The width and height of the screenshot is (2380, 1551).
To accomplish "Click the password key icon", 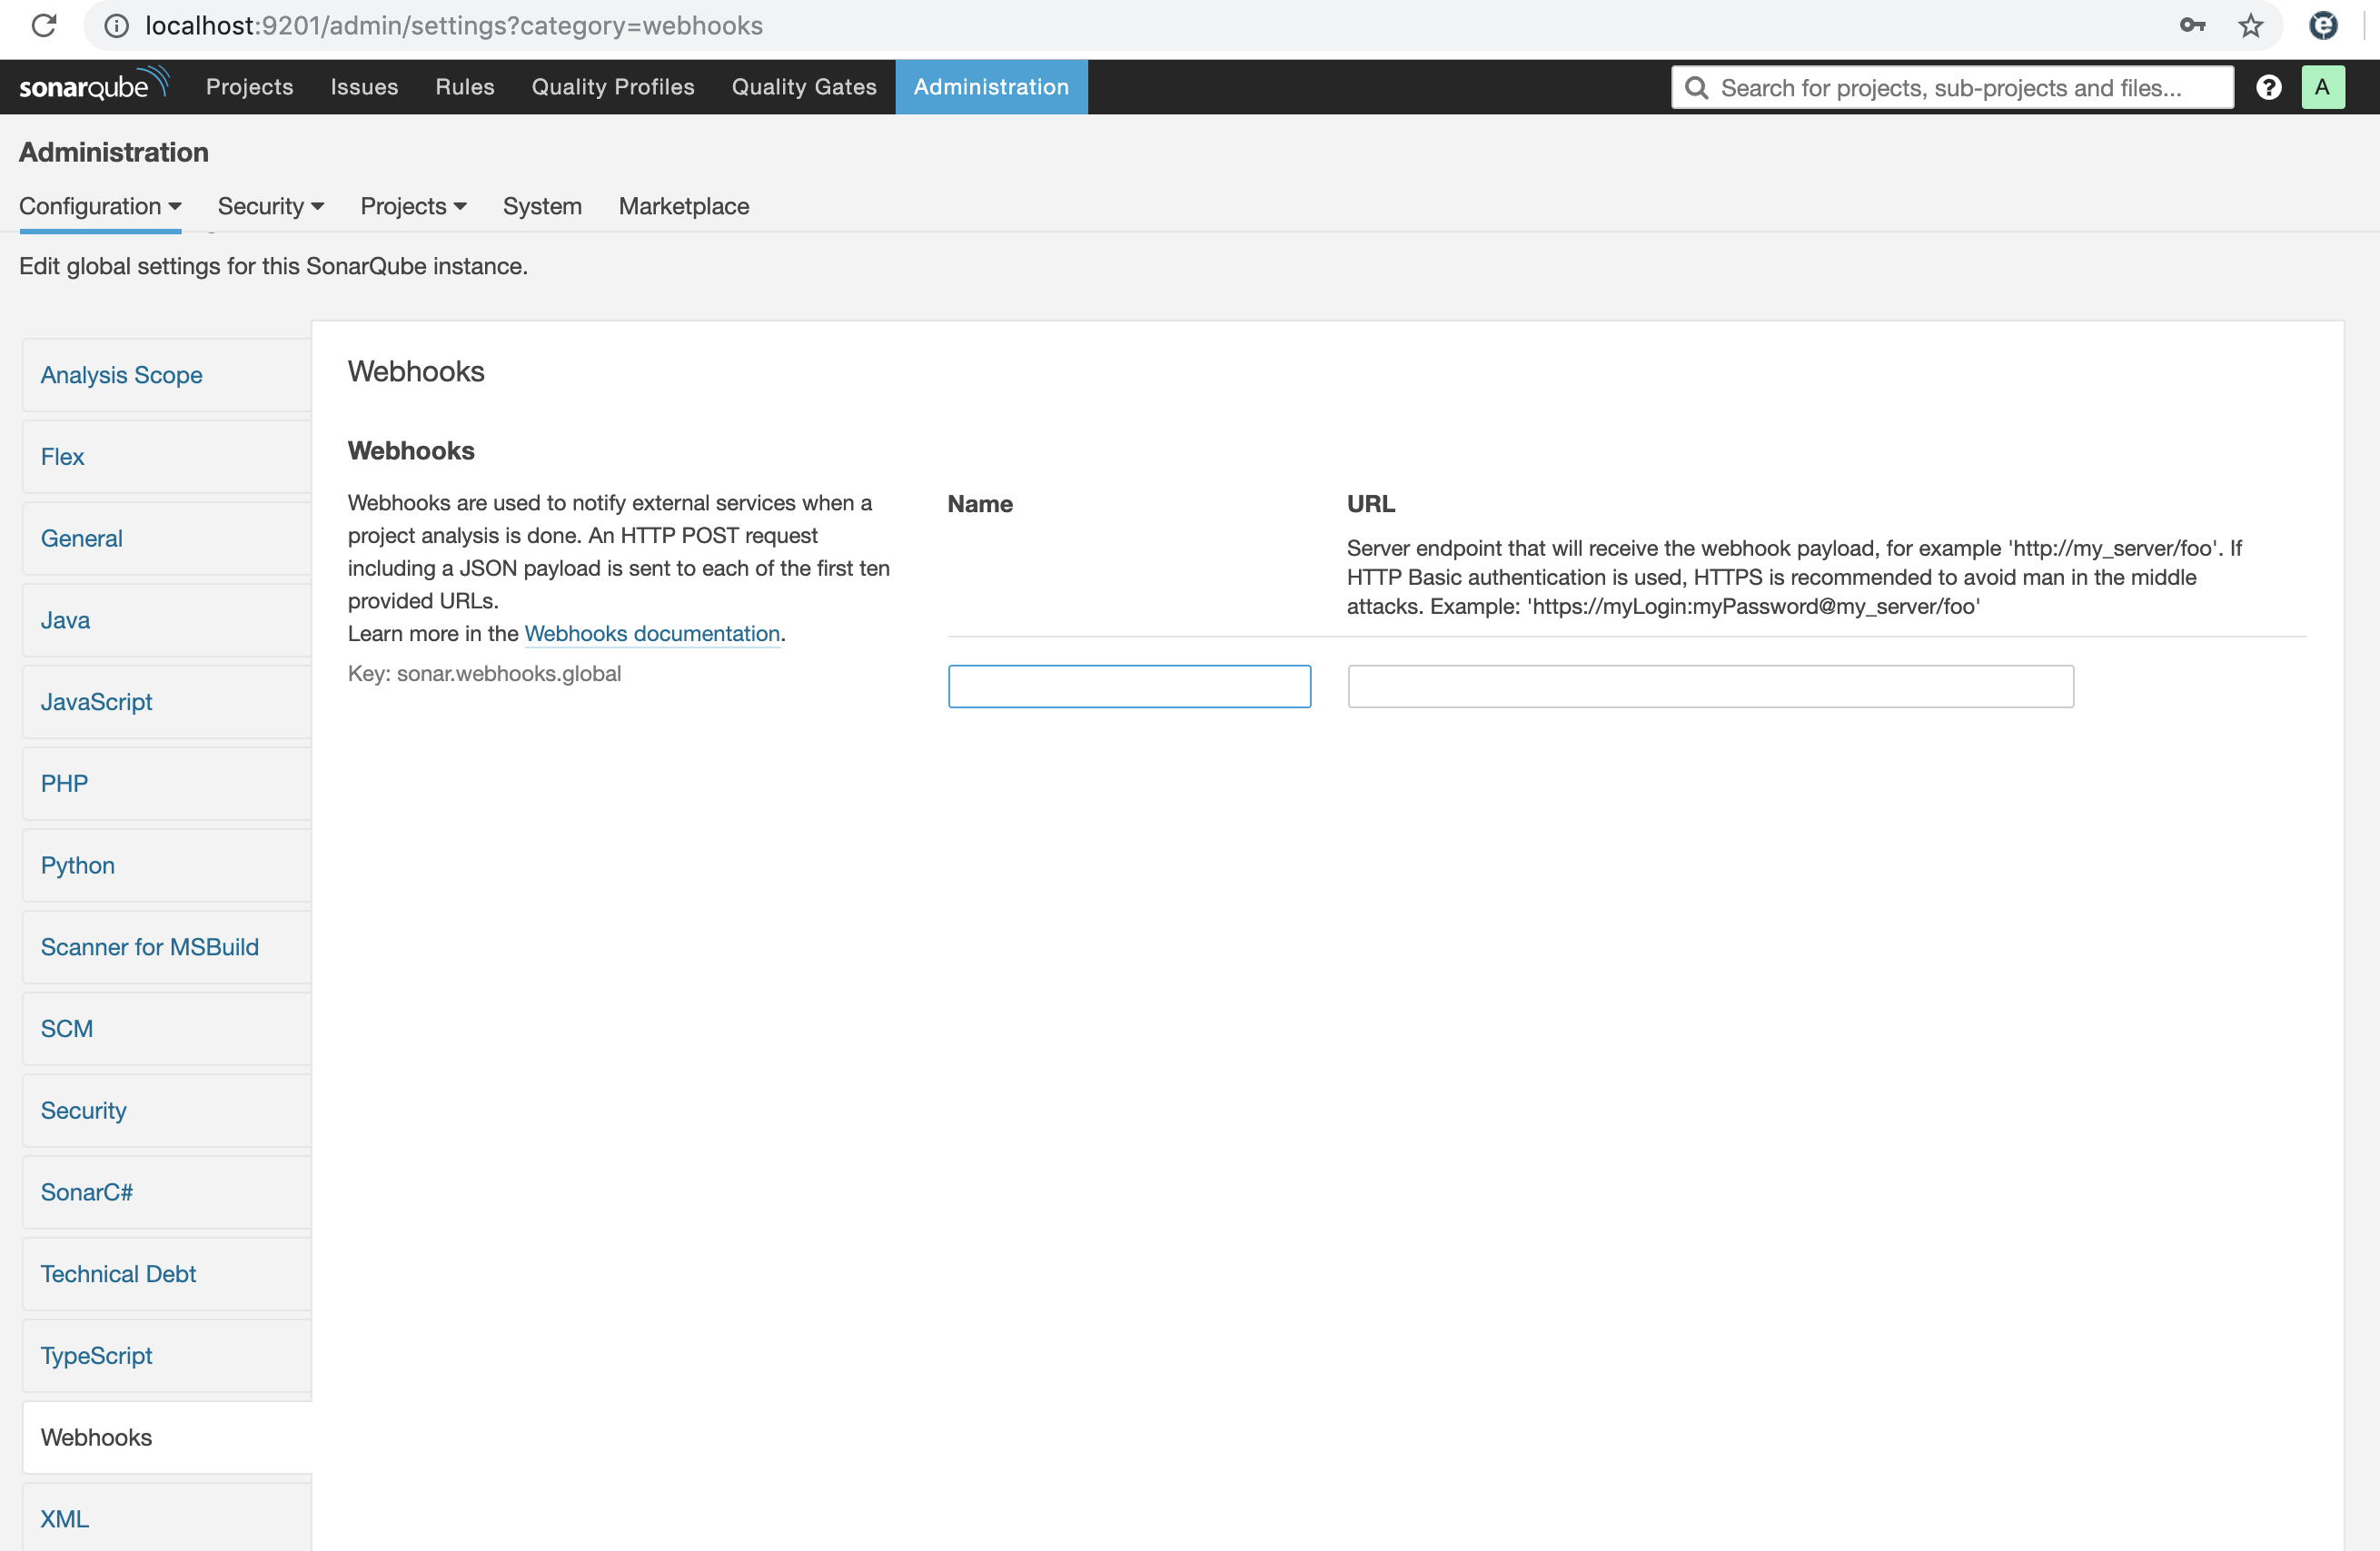I will pyautogui.click(x=2192, y=25).
